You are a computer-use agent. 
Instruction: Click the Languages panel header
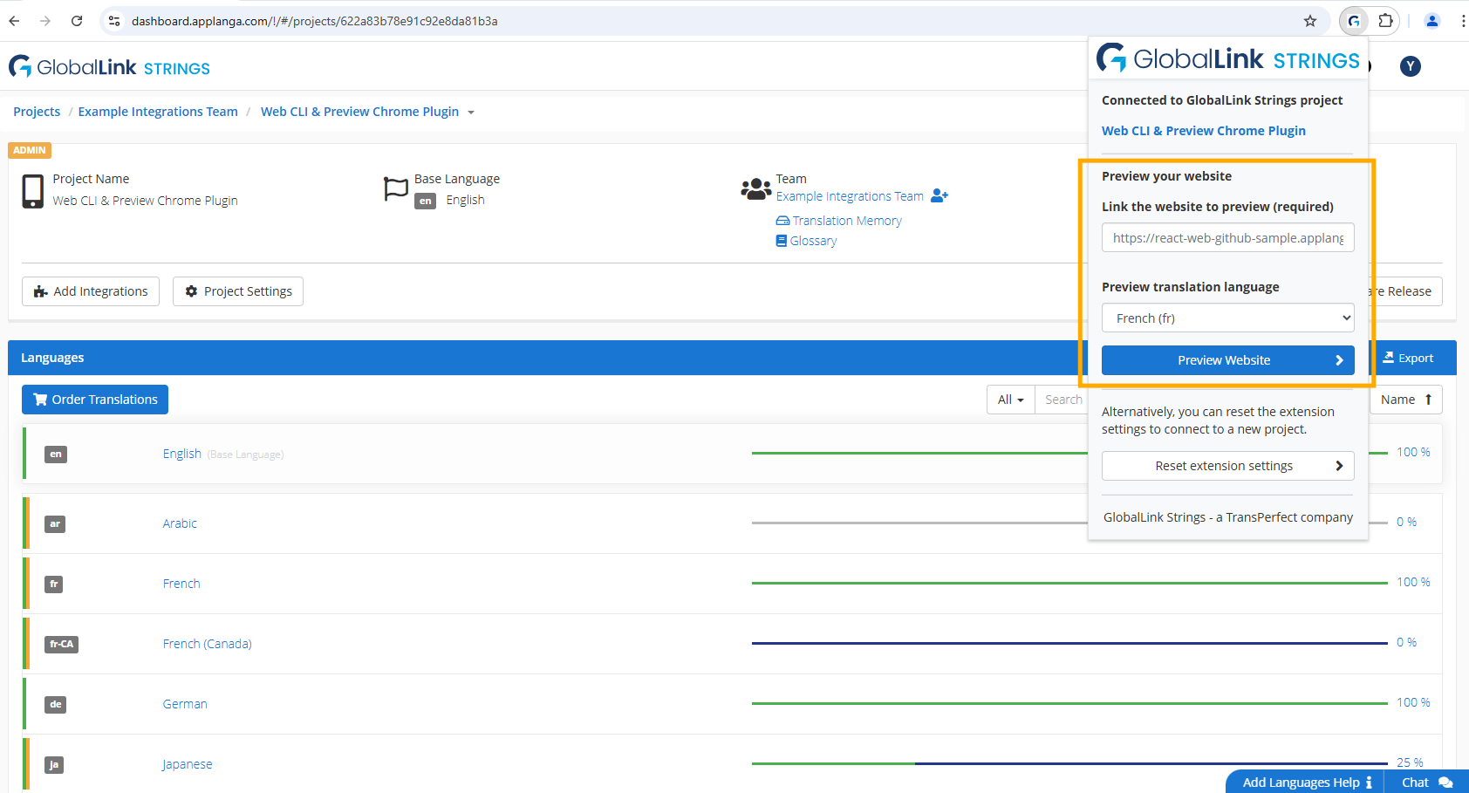(548, 358)
